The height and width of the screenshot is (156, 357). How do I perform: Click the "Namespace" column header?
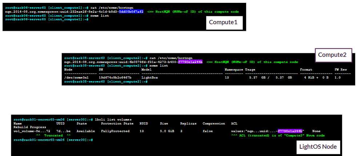(x=234, y=69)
